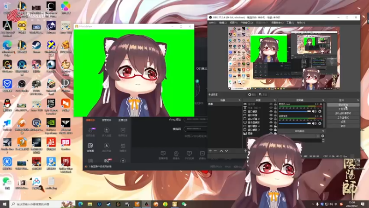Screen dimensions: 369x208
Task: Click 启动虚拟摄像机 button in OBS
Action: point(343,113)
